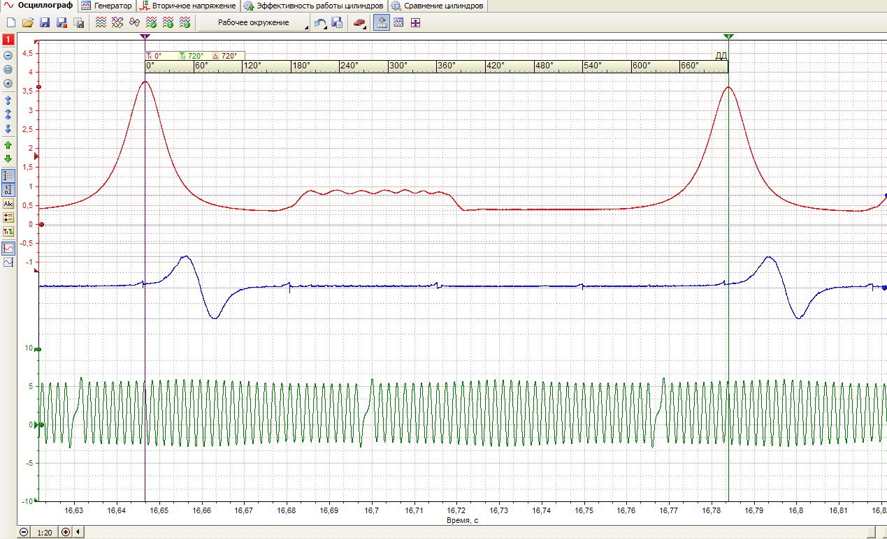This screenshot has height=539, width=887.
Task: Click the vertical zoom reset circle button
Action: 8,69
